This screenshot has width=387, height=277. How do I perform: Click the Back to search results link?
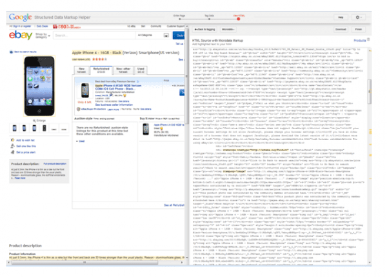tap(25, 52)
